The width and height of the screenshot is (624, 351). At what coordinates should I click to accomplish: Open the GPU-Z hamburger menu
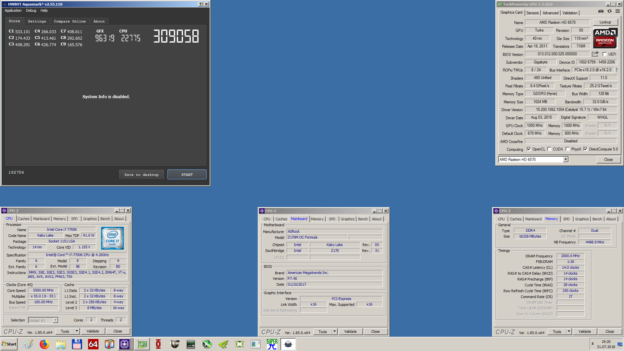click(617, 11)
